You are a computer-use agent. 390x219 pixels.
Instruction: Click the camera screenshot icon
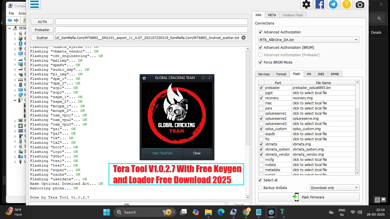[360, 4]
